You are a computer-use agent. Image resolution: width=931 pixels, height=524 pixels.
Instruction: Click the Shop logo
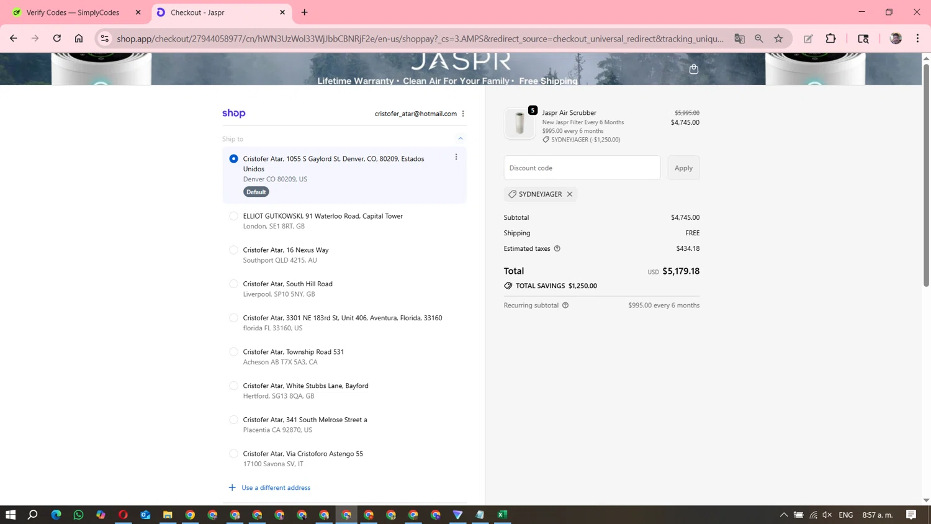coord(234,113)
